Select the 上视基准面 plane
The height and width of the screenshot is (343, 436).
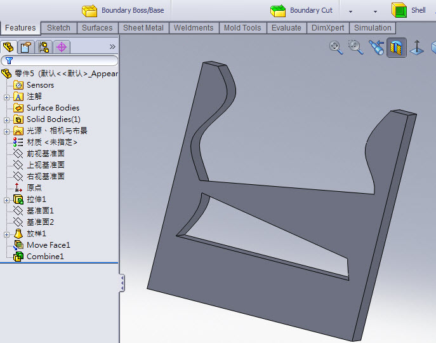tap(46, 165)
